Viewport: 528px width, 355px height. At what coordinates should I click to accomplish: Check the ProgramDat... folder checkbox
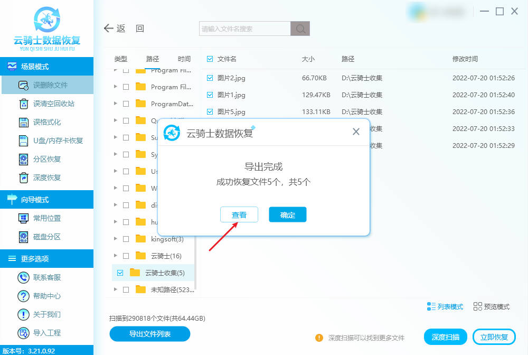click(x=126, y=104)
